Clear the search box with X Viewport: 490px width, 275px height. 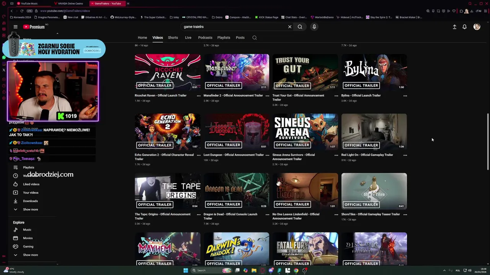[290, 27]
